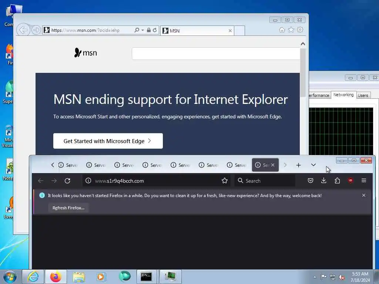Close the MSN tab in Internet Explorer
Screen dimensions: 379x284
(230, 31)
